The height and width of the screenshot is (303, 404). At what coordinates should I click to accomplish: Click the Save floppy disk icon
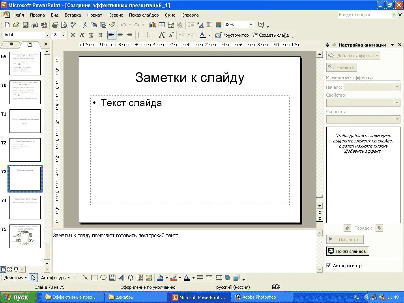(26, 25)
